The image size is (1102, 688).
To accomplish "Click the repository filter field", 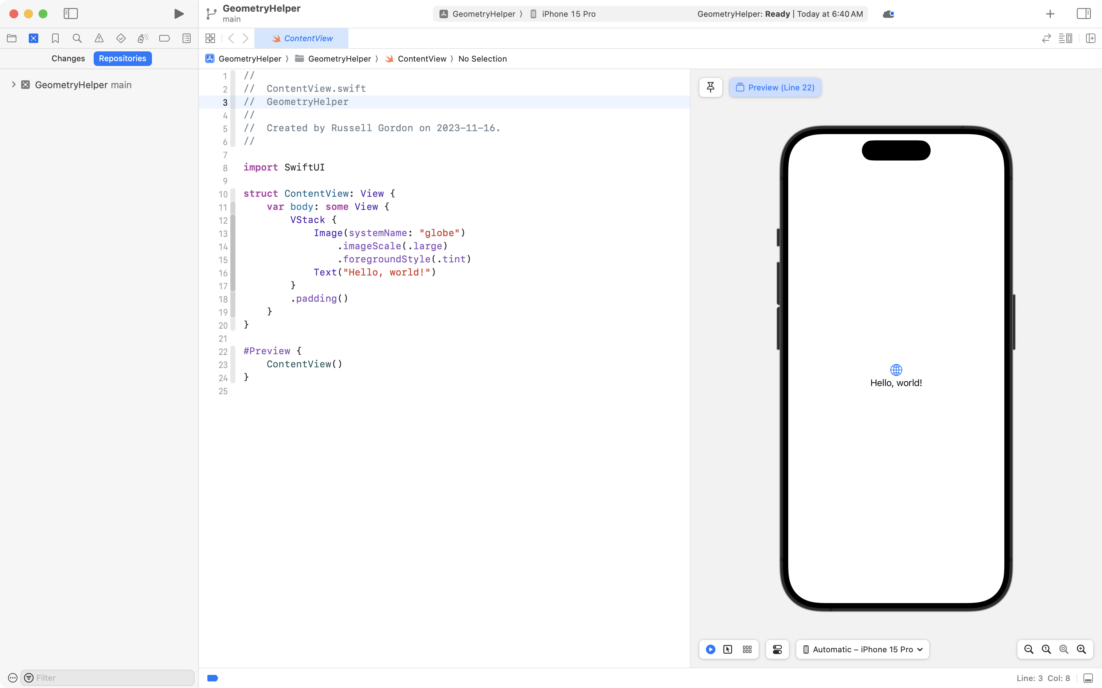I will pyautogui.click(x=107, y=677).
